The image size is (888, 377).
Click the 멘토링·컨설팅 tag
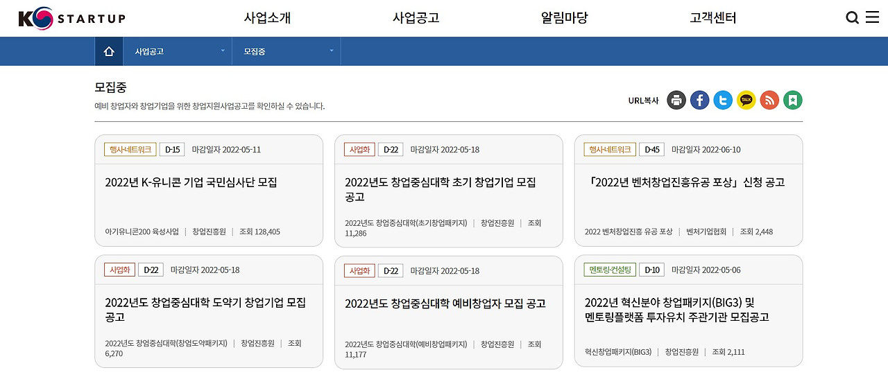click(610, 270)
